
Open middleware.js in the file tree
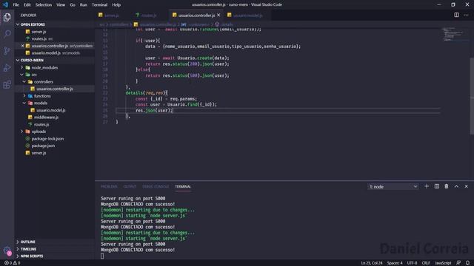click(46, 117)
